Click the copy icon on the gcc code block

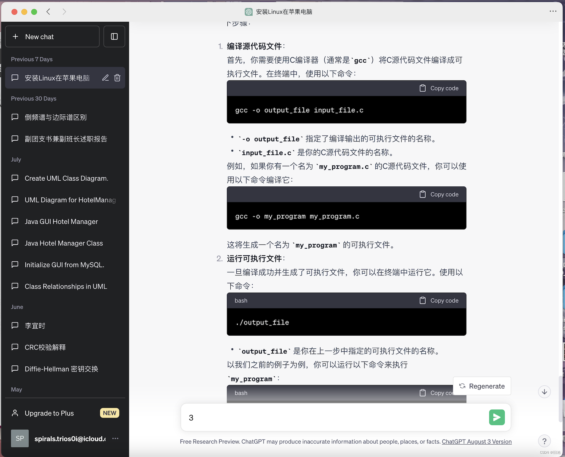pyautogui.click(x=422, y=88)
